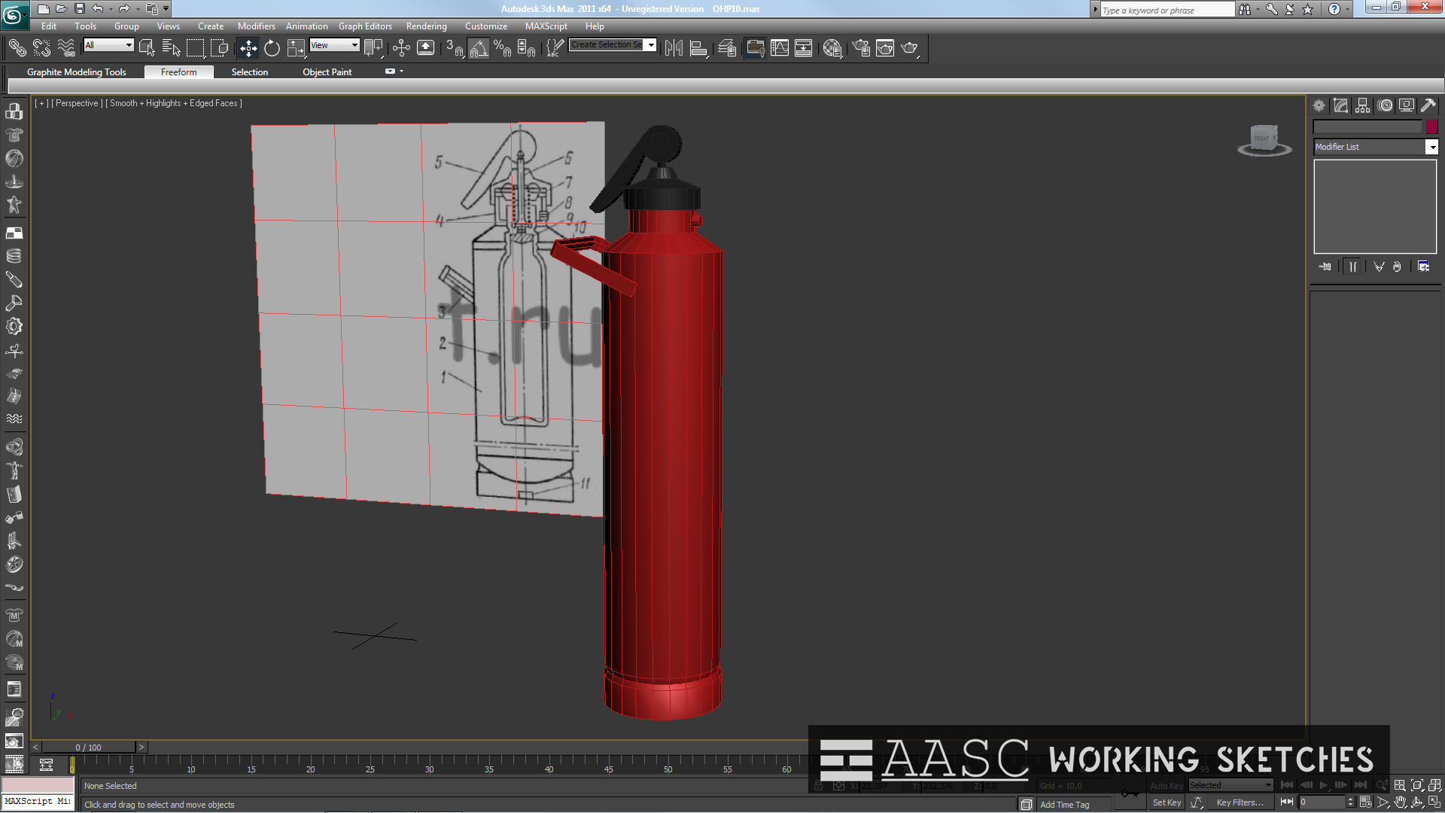Image resolution: width=1445 pixels, height=813 pixels.
Task: Choose the Select and Uniform Scale tool
Action: click(x=297, y=48)
